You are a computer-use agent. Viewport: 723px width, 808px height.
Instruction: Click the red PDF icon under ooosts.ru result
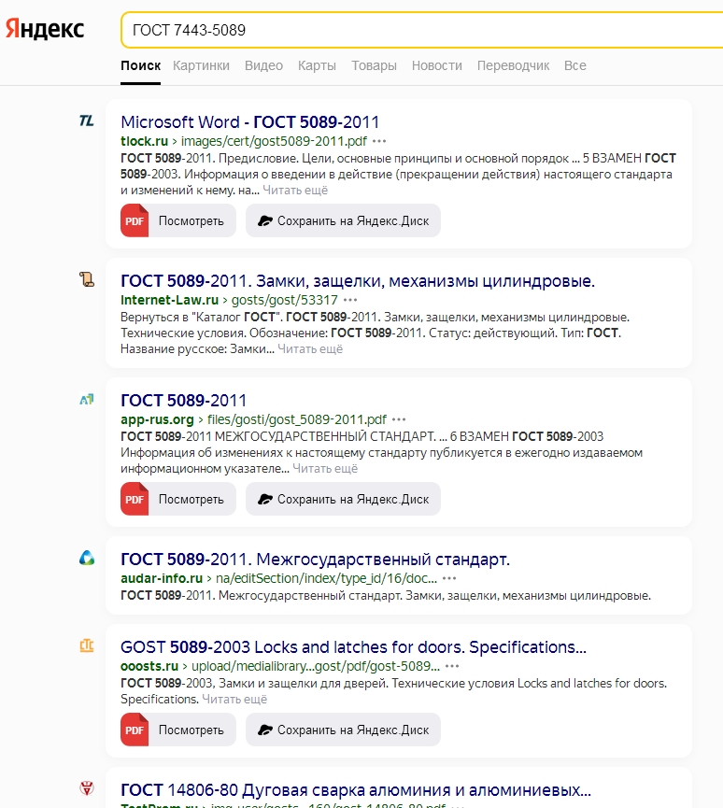click(135, 730)
